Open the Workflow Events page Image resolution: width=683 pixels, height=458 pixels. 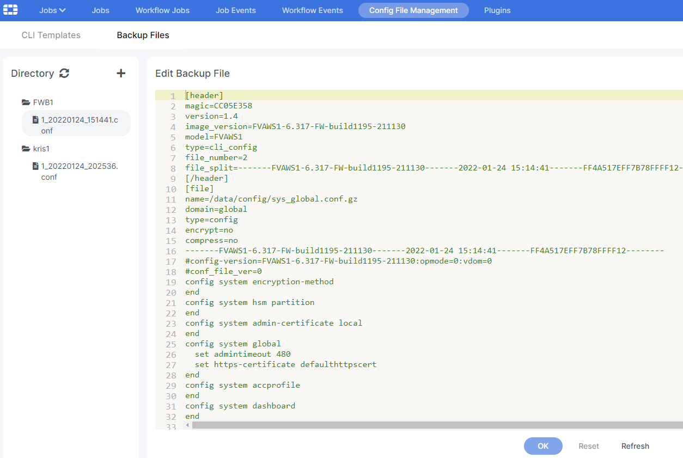[312, 10]
